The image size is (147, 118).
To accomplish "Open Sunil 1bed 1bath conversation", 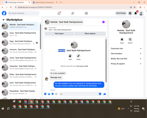I will click(x=20, y=84).
